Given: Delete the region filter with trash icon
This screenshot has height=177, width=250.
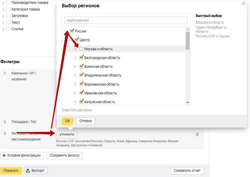Looking at the screenshot, I should click(x=197, y=134).
